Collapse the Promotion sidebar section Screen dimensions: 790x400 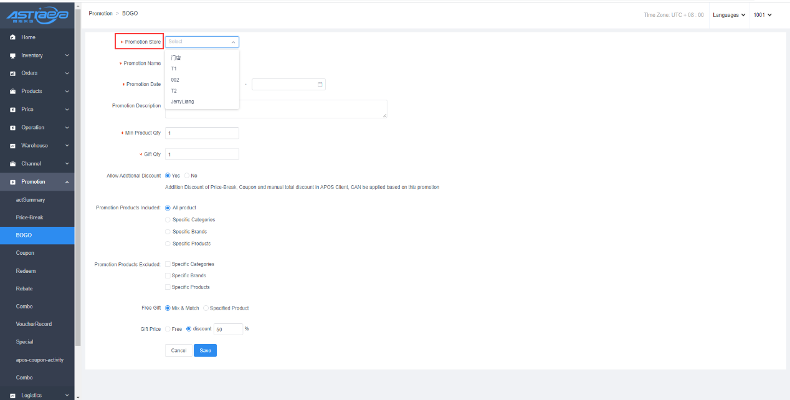(67, 182)
